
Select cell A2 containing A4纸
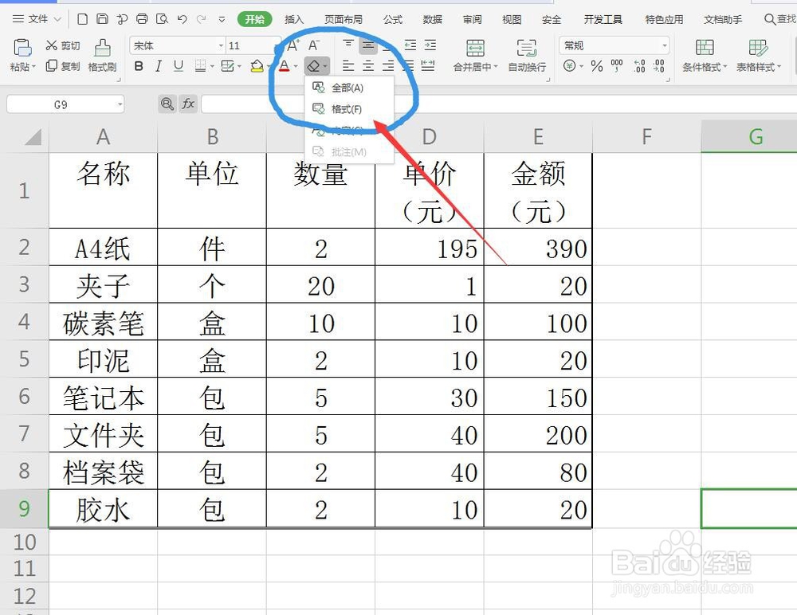(102, 248)
